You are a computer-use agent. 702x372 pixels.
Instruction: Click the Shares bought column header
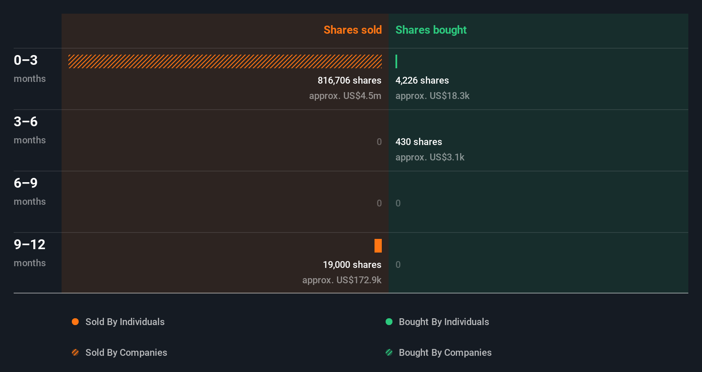(x=431, y=30)
